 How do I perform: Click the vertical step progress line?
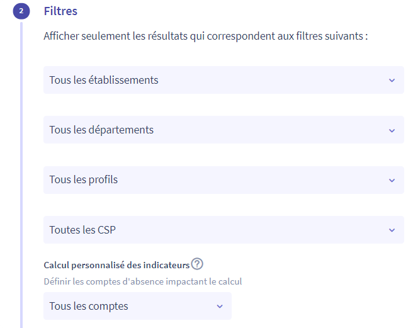pyautogui.click(x=21, y=174)
